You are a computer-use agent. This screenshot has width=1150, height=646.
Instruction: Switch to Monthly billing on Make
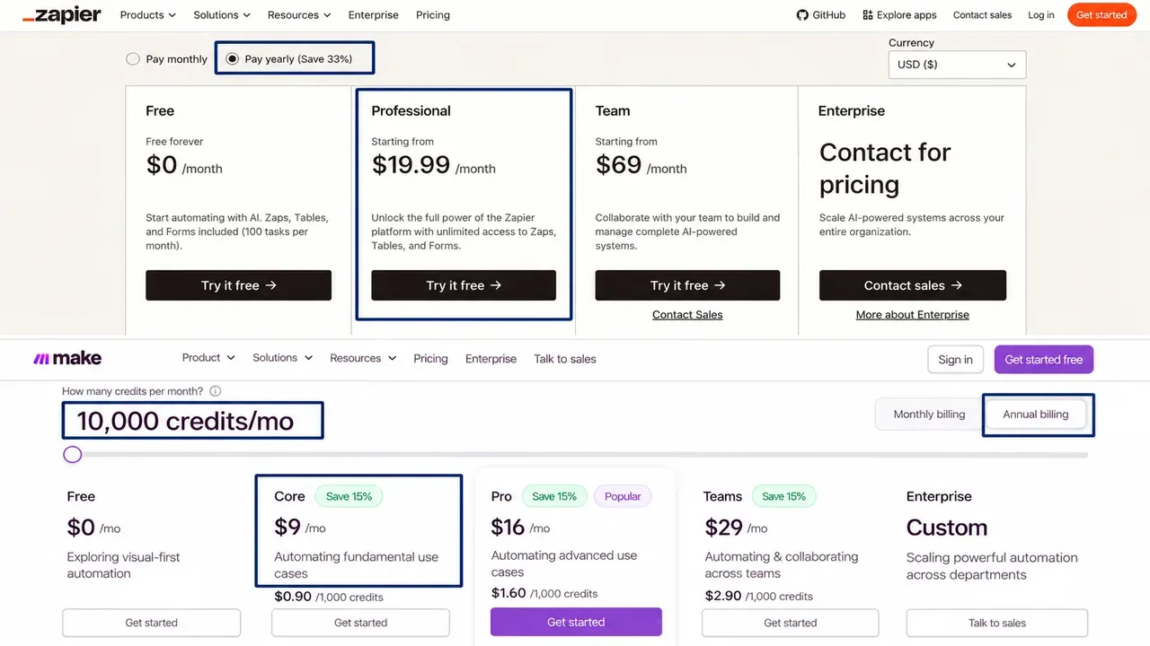[x=929, y=415]
